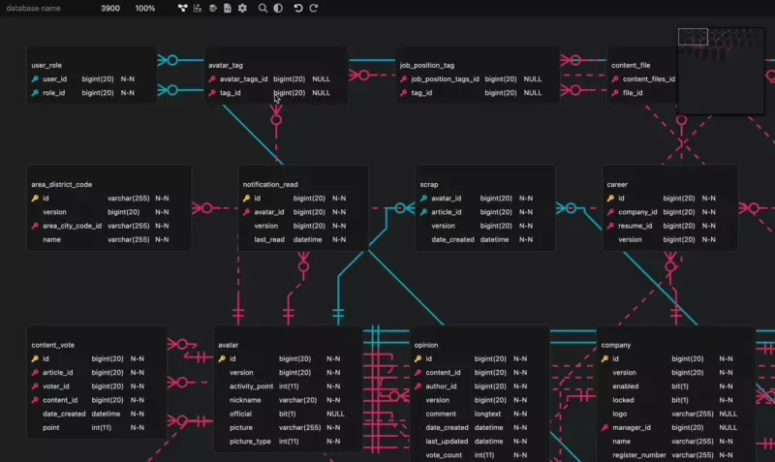Viewport: 775px width, 462px height.
Task: Click the canvas size value 3900
Action: (x=110, y=8)
